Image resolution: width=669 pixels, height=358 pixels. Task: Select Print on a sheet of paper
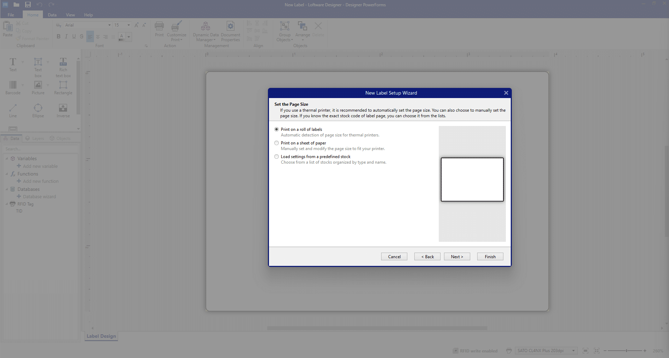(276, 143)
